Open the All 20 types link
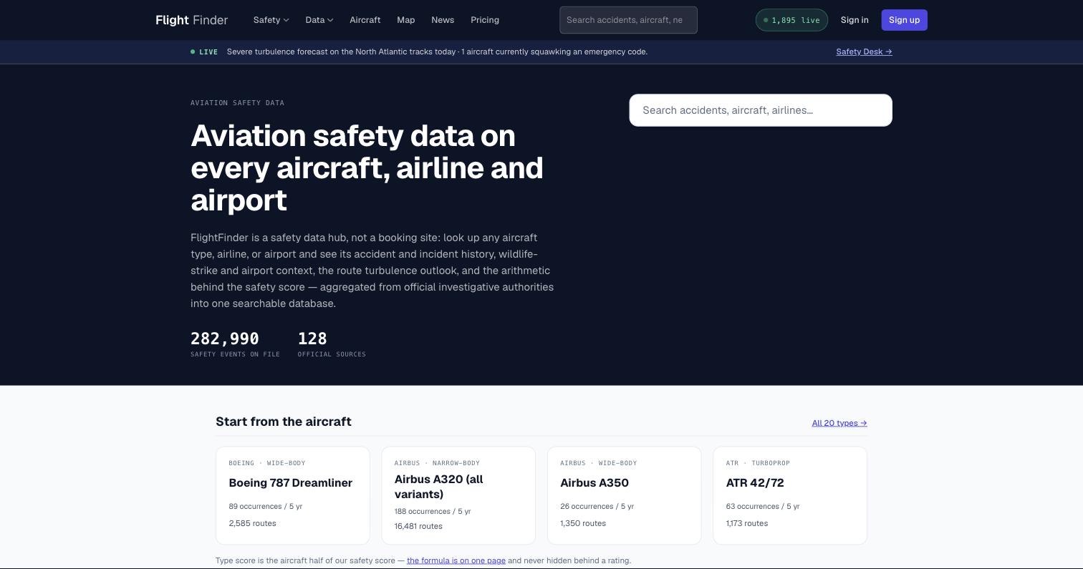Screen dimensions: 1083x569 point(839,423)
